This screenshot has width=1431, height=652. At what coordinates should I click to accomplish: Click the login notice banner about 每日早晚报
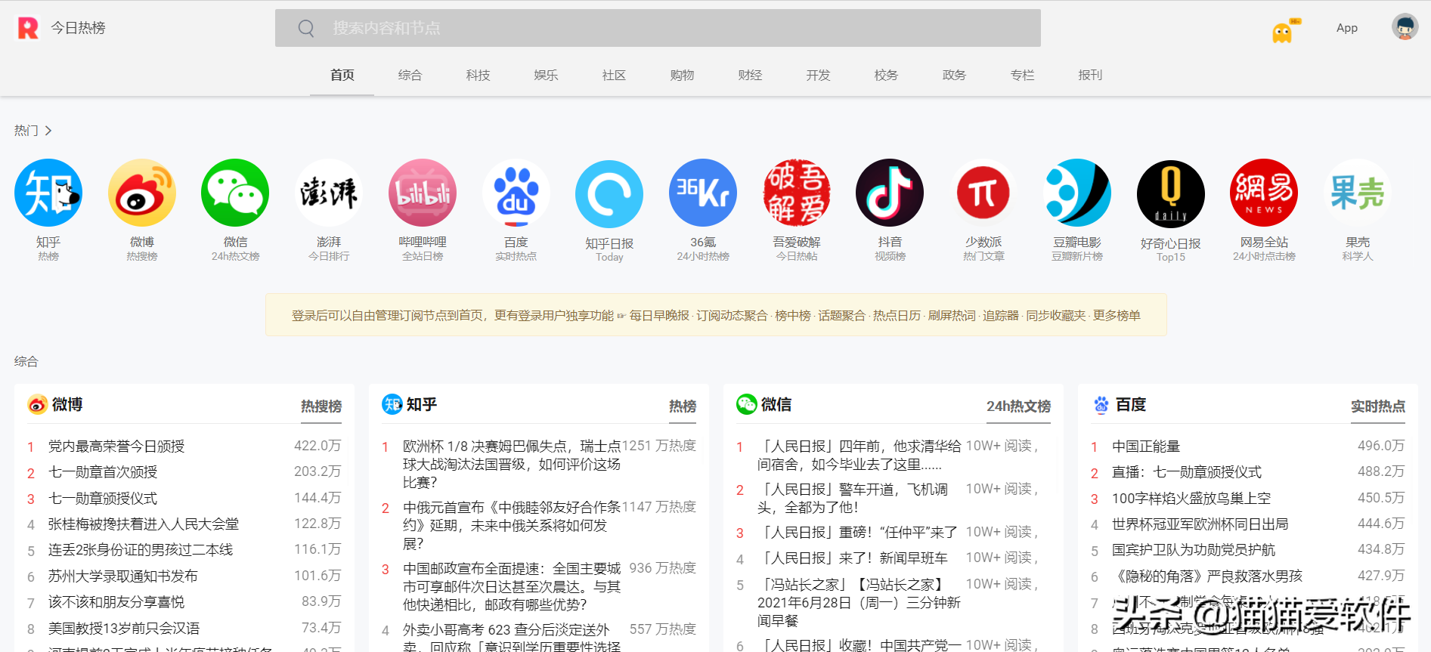click(x=716, y=315)
